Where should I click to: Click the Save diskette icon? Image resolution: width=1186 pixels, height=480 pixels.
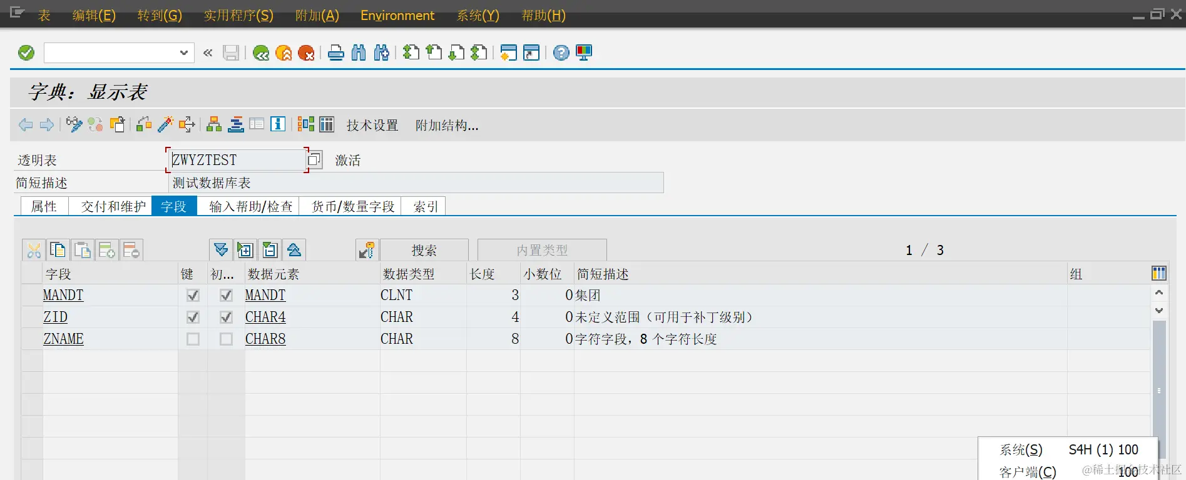[x=231, y=53]
